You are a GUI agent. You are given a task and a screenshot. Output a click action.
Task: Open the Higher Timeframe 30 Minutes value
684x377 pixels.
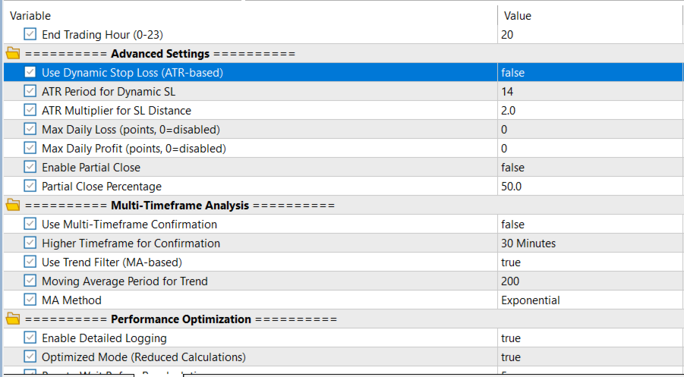tap(528, 243)
